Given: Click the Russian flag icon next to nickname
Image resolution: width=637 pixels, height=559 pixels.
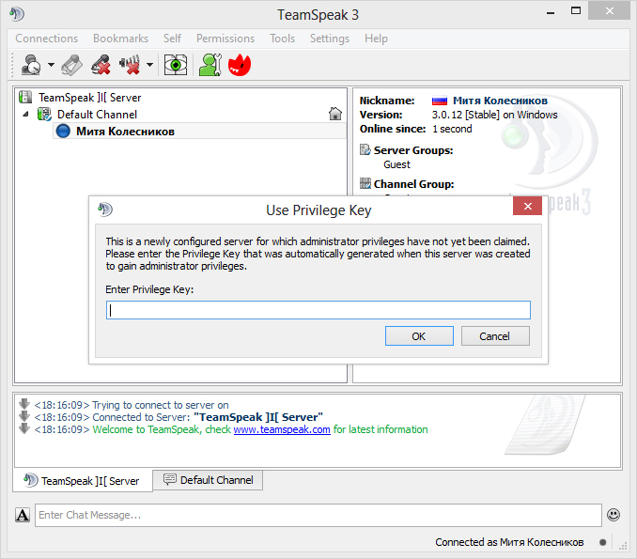Looking at the screenshot, I should pos(439,101).
